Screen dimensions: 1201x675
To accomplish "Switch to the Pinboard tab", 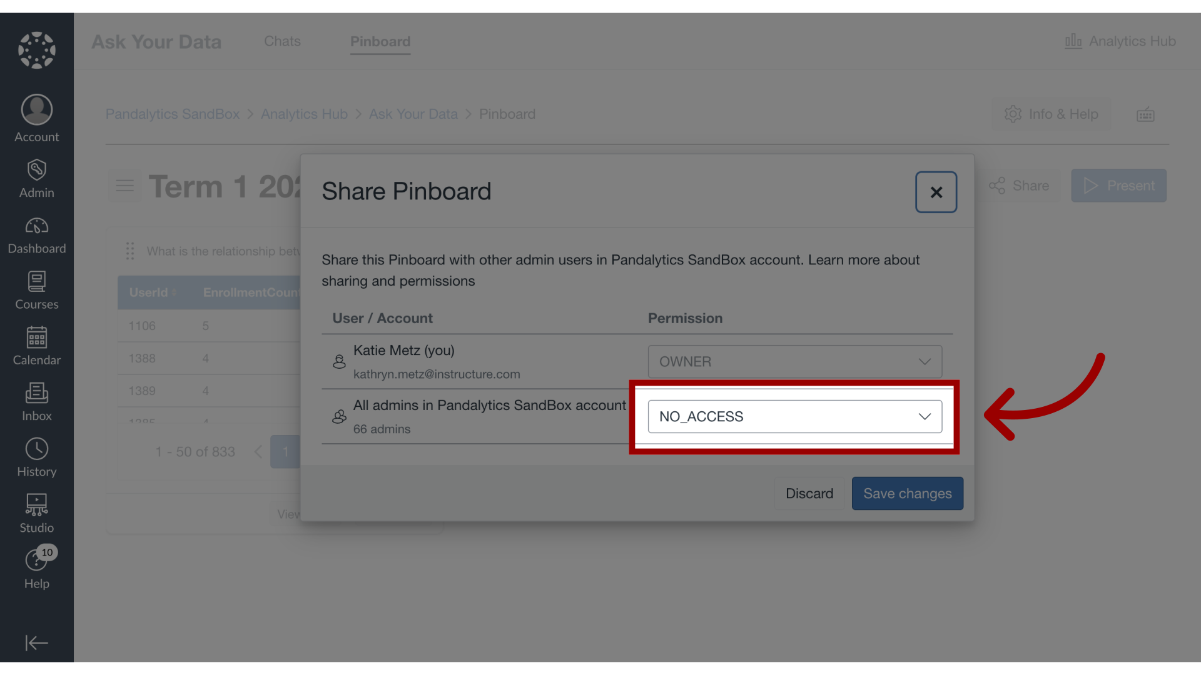I will (x=380, y=41).
